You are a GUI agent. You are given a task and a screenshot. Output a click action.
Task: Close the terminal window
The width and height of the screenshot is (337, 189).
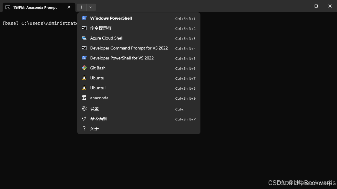pyautogui.click(x=330, y=6)
